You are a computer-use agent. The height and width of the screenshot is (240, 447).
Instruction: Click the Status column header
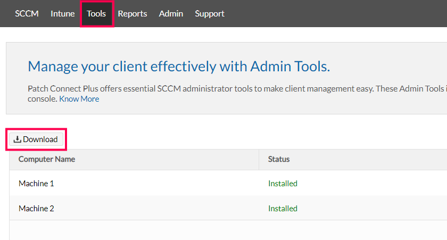point(279,159)
